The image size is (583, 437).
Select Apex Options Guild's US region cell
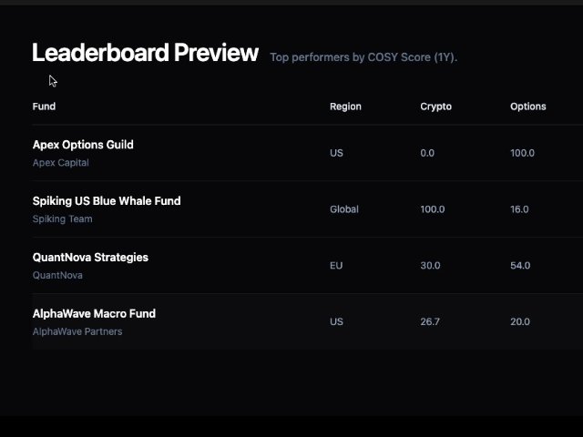click(x=336, y=153)
